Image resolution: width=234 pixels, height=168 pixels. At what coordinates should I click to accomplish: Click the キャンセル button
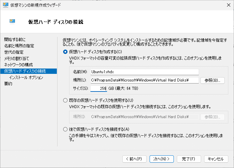[216, 159]
